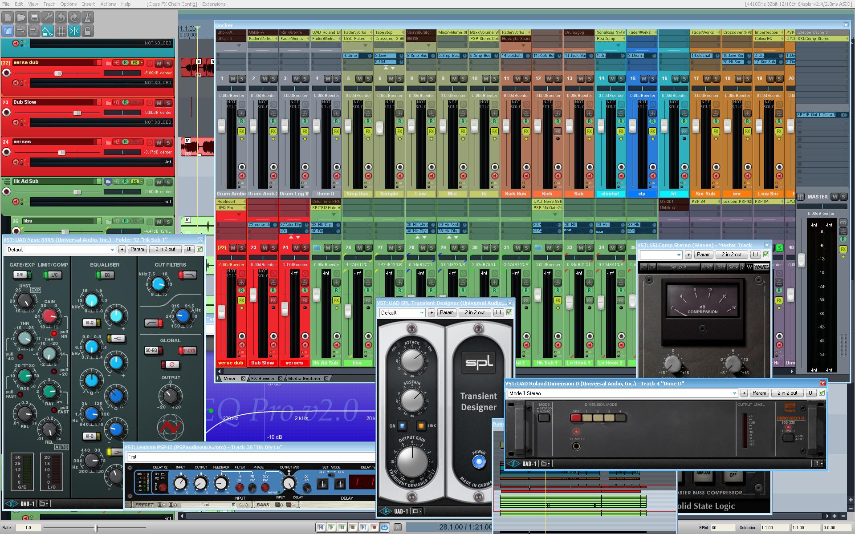
Task: Click the master track volume fader
Action: [801, 260]
